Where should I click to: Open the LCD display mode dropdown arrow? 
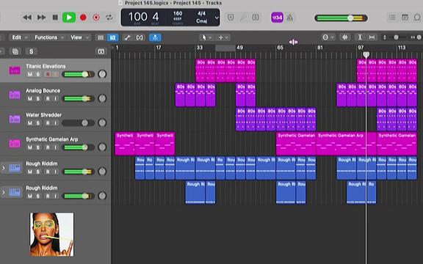coord(217,18)
